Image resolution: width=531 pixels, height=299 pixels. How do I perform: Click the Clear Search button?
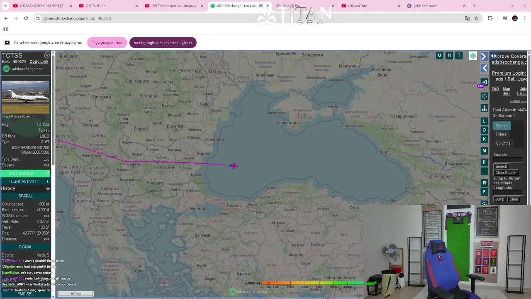pyautogui.click(x=506, y=173)
